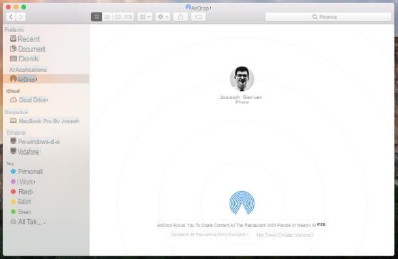Switch to icon grid view

(97, 17)
